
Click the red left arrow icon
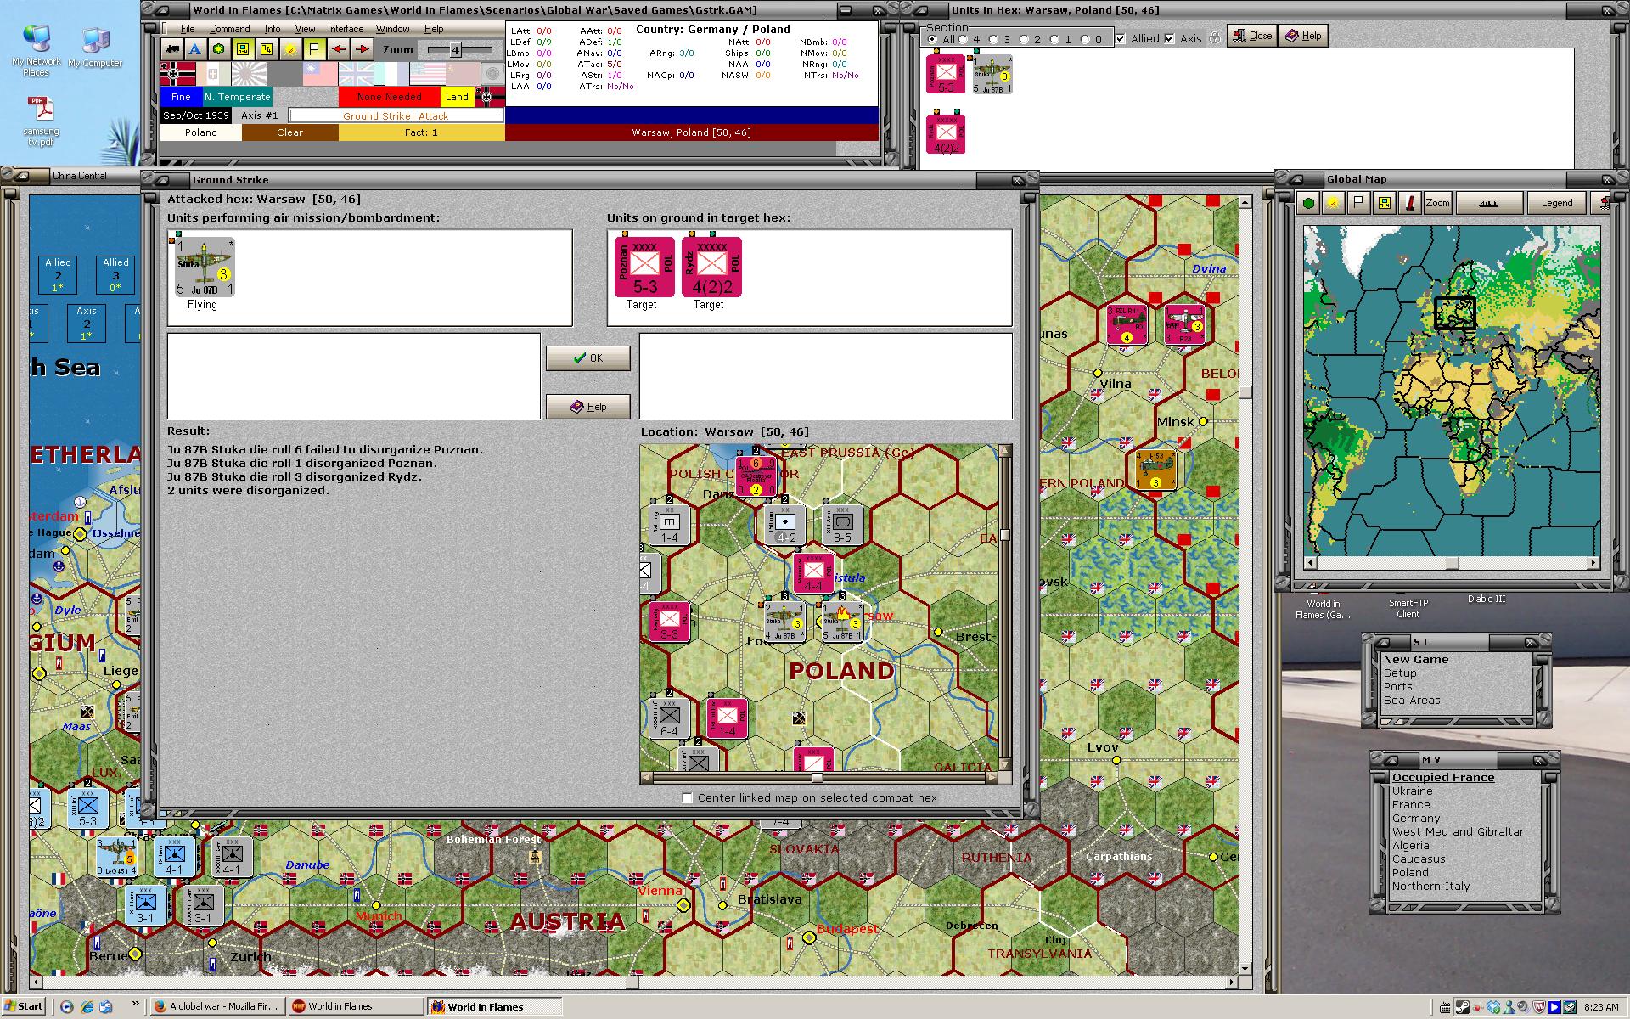click(x=339, y=49)
